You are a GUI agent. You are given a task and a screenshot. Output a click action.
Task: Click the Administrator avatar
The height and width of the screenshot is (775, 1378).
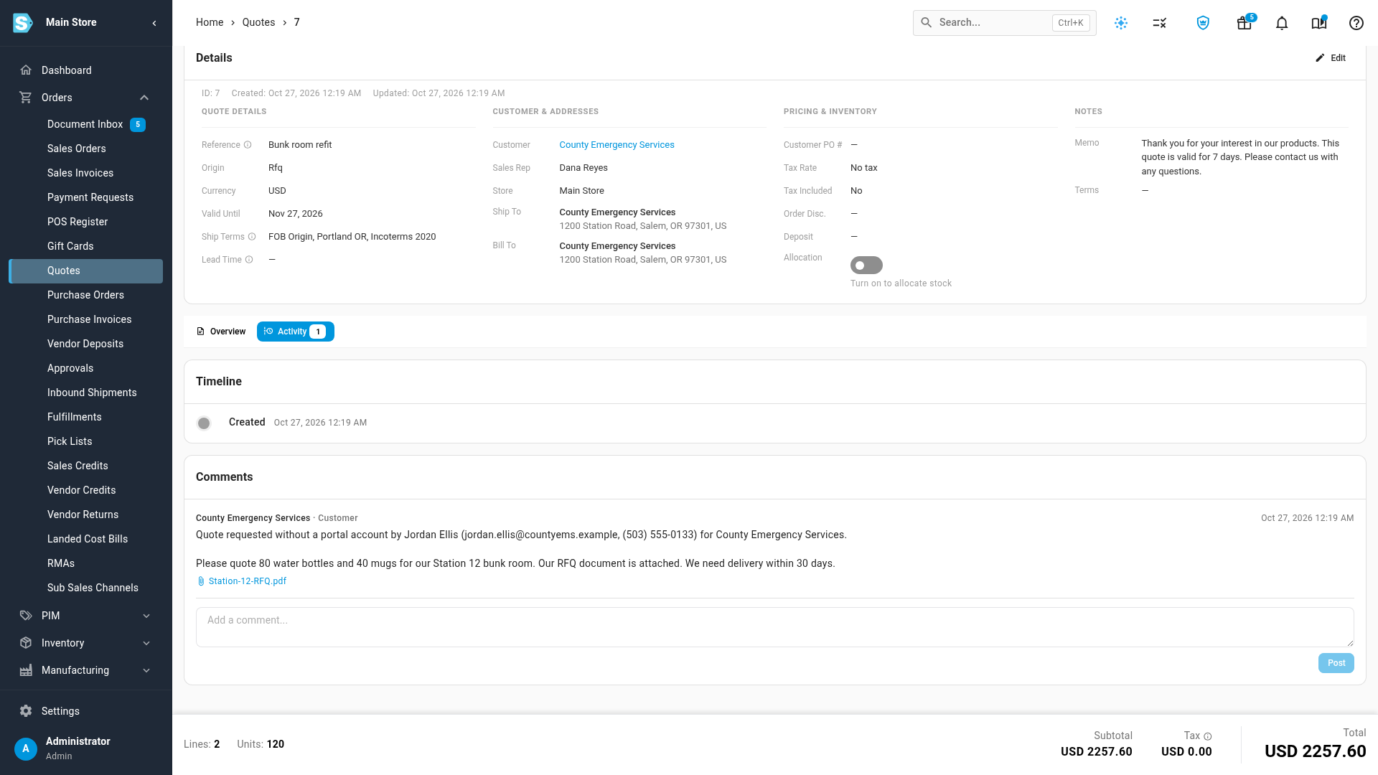tap(26, 748)
